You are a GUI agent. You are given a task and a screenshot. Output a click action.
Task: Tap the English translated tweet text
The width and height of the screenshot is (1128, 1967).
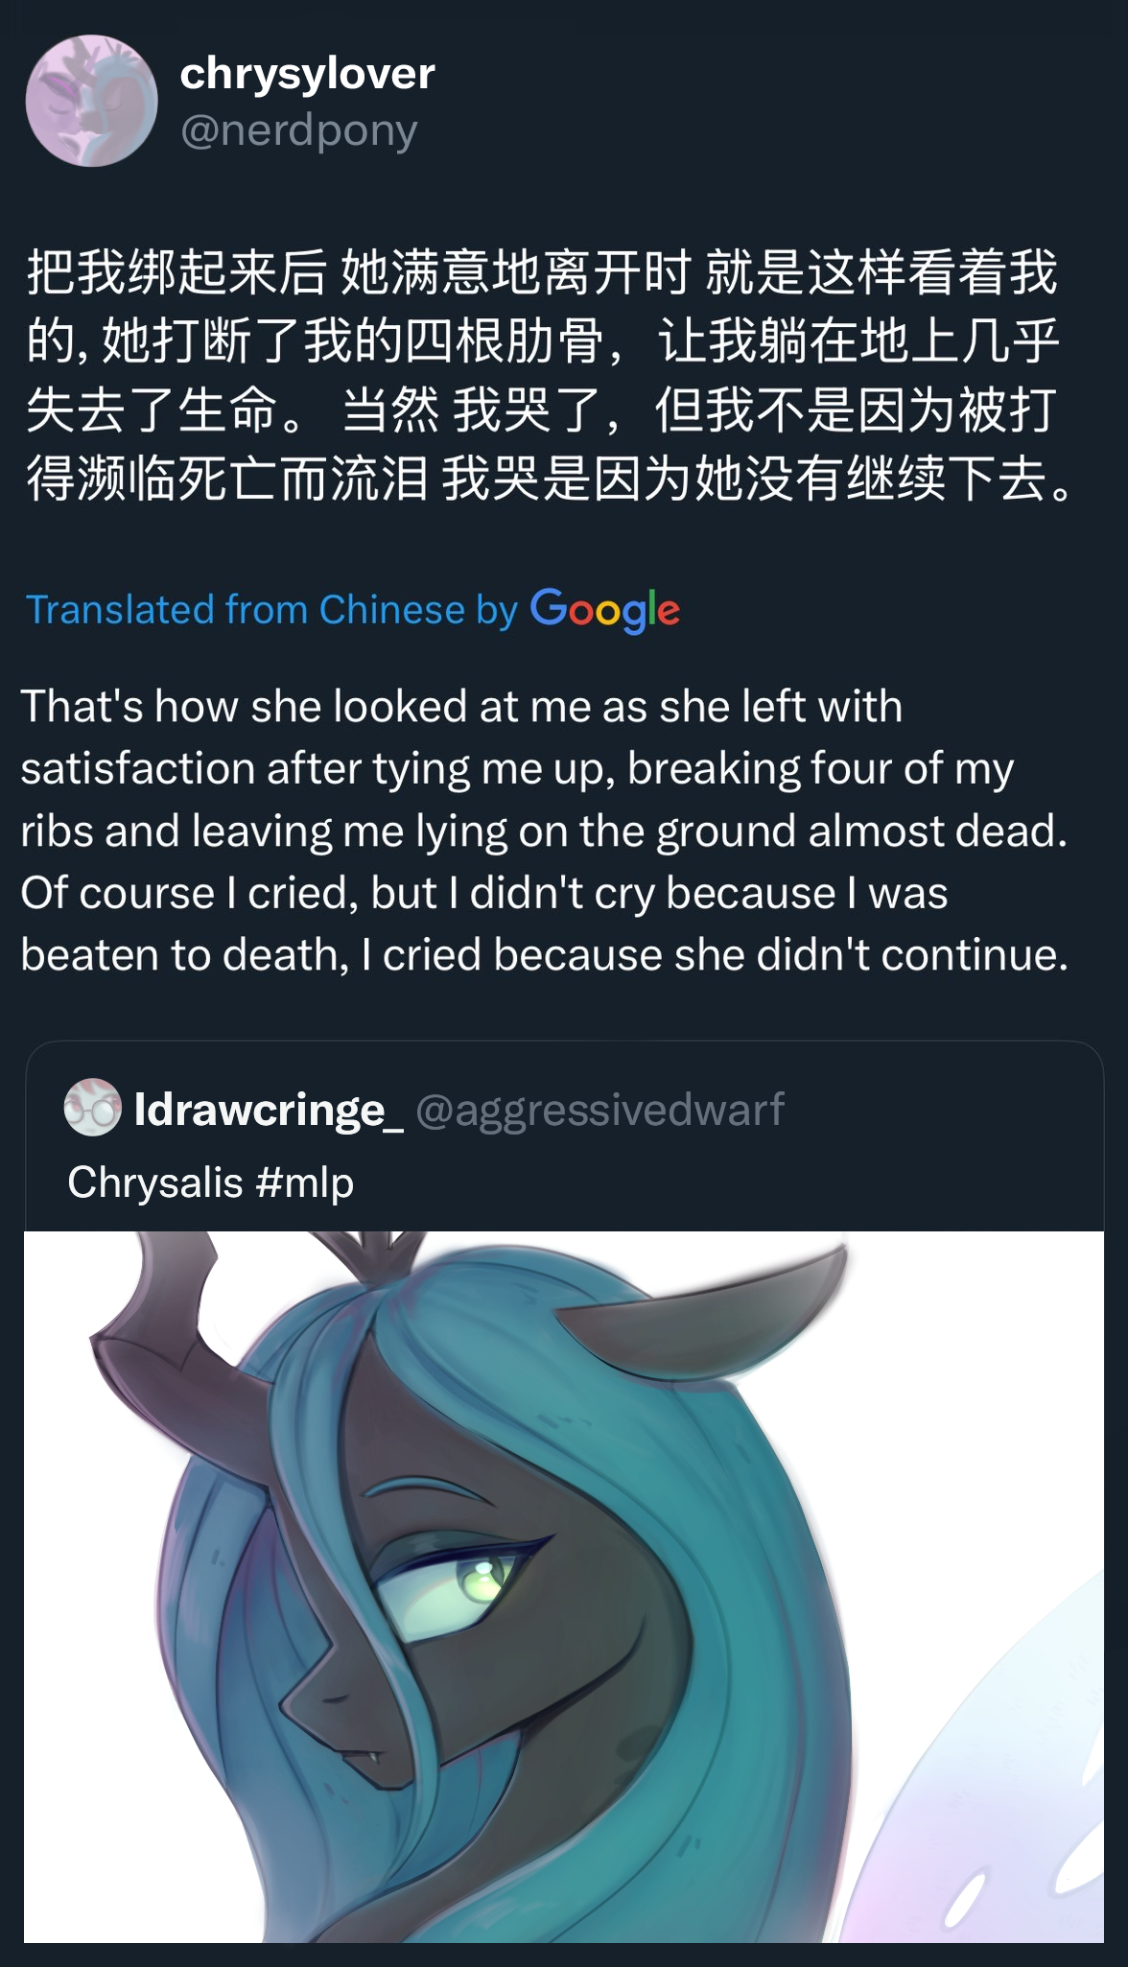(x=545, y=831)
